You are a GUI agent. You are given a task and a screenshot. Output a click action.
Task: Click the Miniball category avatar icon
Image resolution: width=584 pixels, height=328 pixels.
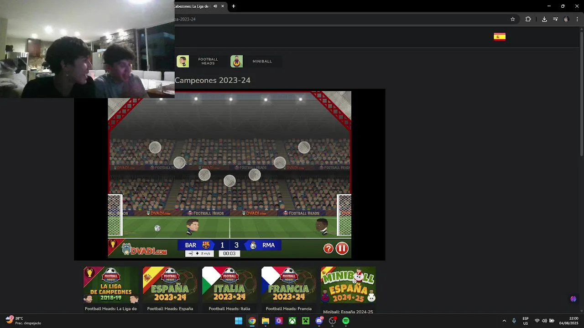tap(236, 61)
